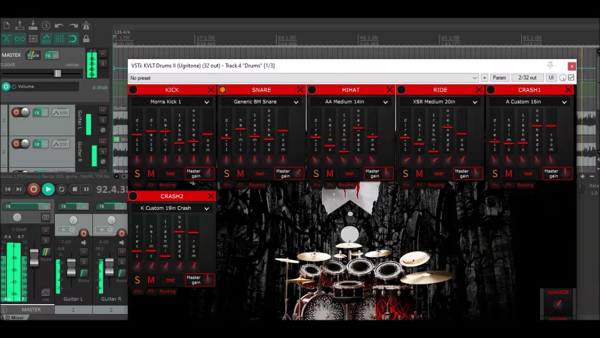The image size is (600, 338).
Task: Go to project start in transport
Action: click(x=7, y=189)
